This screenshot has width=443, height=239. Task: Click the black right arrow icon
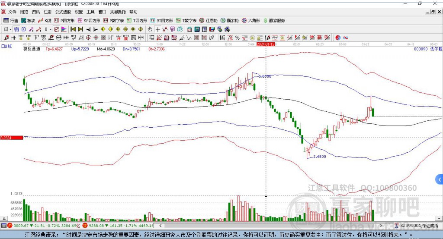pos(96,29)
